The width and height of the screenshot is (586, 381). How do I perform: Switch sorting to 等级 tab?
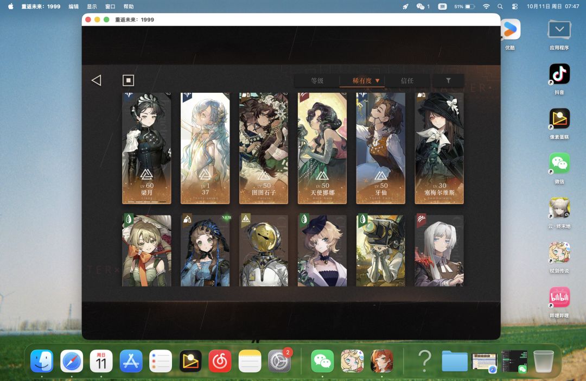point(317,80)
